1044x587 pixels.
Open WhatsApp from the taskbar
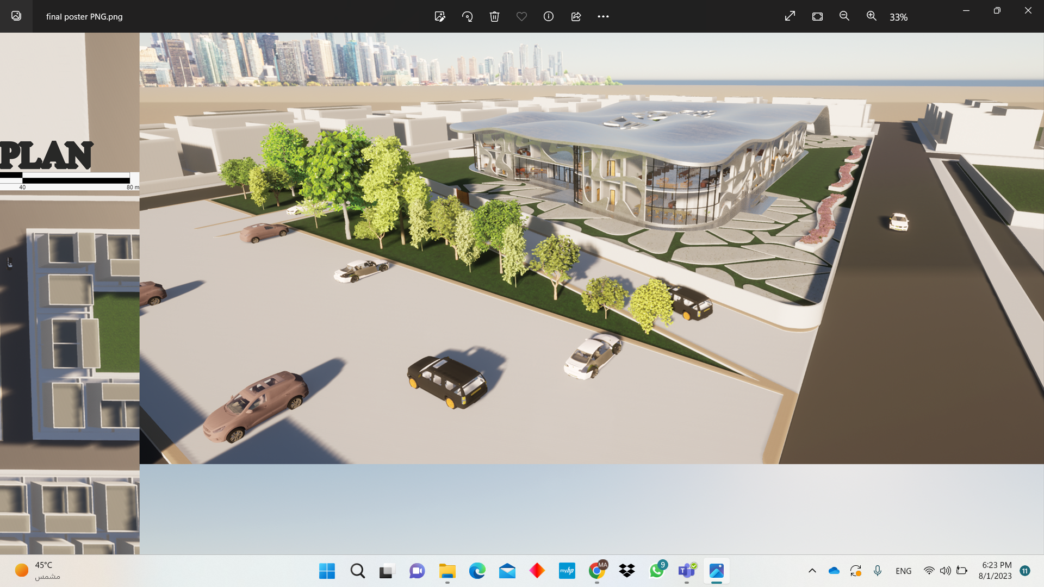657,571
